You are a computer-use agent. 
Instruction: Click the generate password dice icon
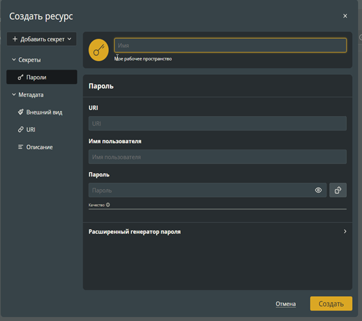(338, 190)
